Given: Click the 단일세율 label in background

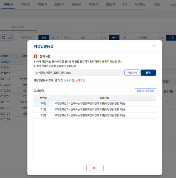Looking at the screenshot, I should pos(168,91).
